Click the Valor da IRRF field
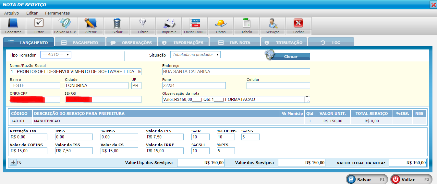 point(165,151)
